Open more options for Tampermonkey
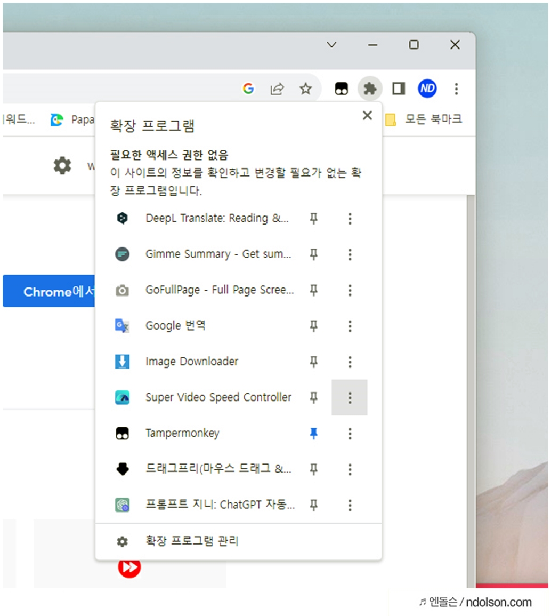551x616 pixels. (350, 433)
